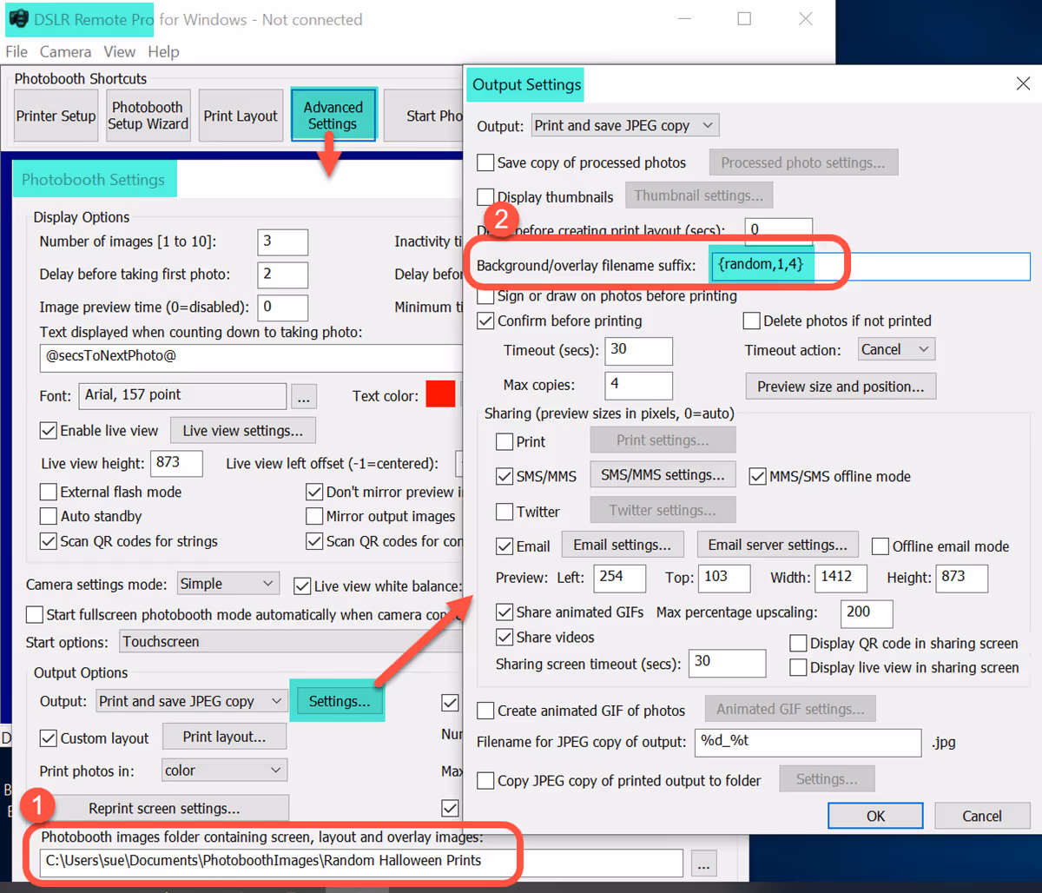This screenshot has height=893, width=1042.
Task: Pick the red Text color swatch
Action: [440, 394]
